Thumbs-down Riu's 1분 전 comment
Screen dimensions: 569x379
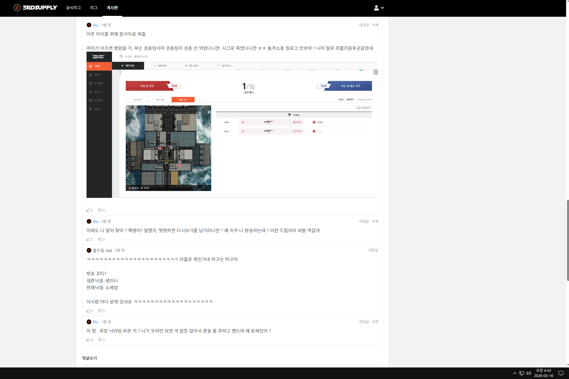[x=100, y=340]
